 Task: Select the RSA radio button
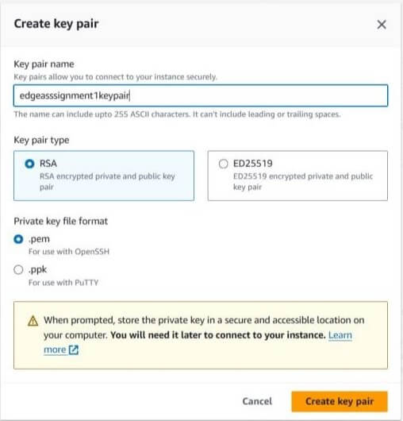29,164
